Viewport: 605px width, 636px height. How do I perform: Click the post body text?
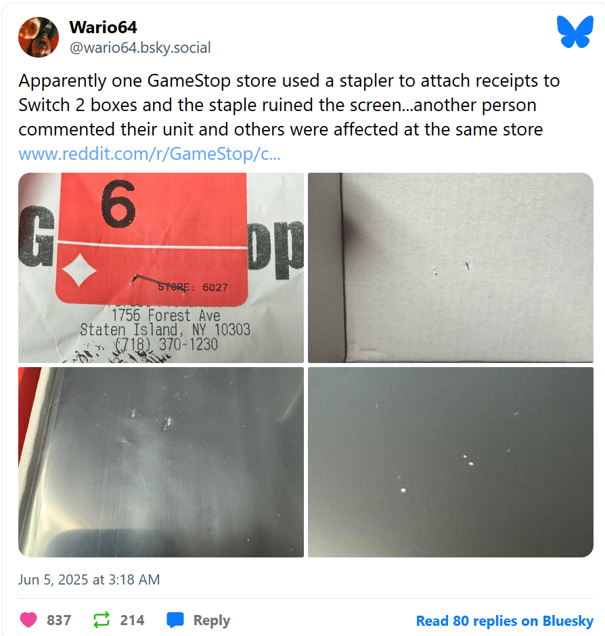(x=288, y=105)
